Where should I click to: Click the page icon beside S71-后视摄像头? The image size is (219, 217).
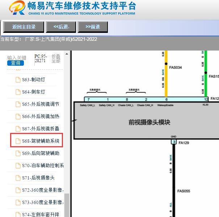pyautogui.click(x=18, y=178)
